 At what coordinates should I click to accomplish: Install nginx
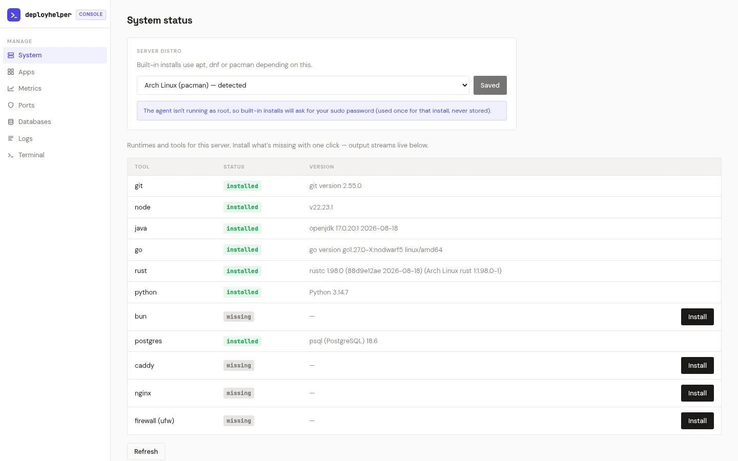pos(697,393)
